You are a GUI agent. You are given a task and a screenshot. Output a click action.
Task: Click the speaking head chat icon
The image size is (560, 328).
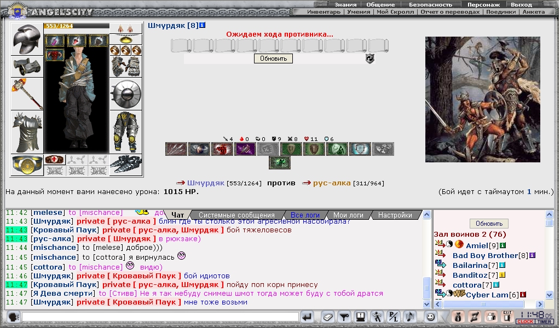coord(14,317)
